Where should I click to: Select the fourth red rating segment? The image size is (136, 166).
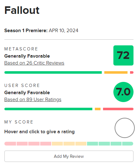click(46, 144)
